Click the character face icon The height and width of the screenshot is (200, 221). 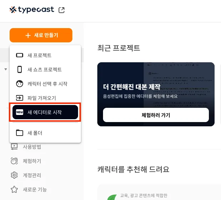pos(20,84)
